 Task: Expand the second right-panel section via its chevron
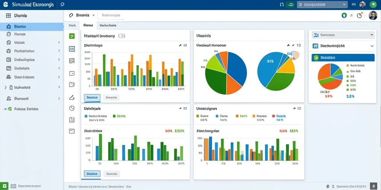[372, 46]
